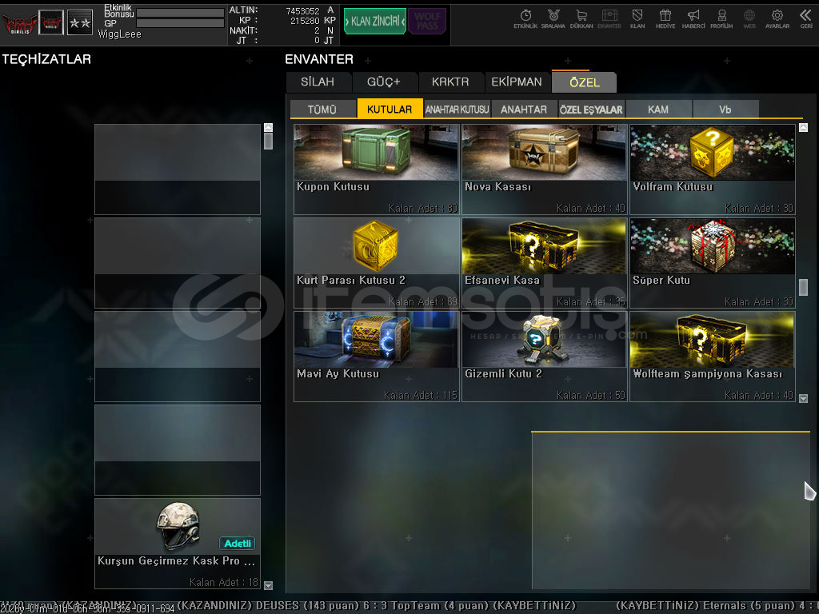Open the Sıralama ranking icon
819x614 pixels.
[553, 19]
